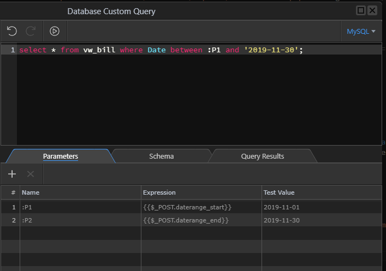This screenshot has height=271, width=386.
Task: Maximize the Database Custom Query dialog
Action: (361, 10)
